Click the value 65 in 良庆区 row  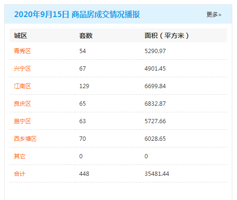coord(82,104)
